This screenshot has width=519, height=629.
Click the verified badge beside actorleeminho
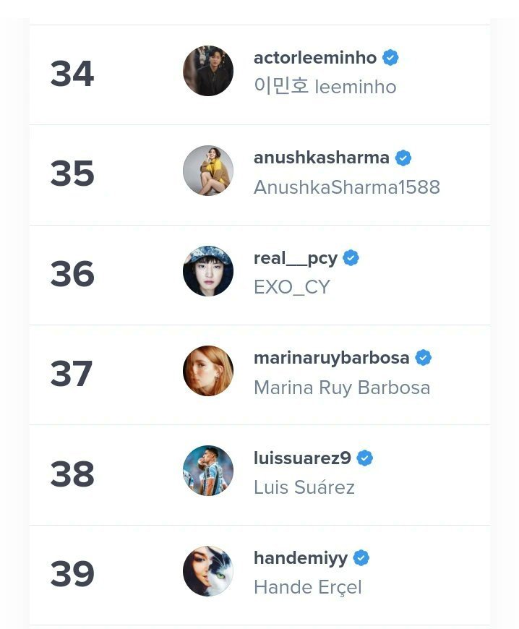point(390,58)
